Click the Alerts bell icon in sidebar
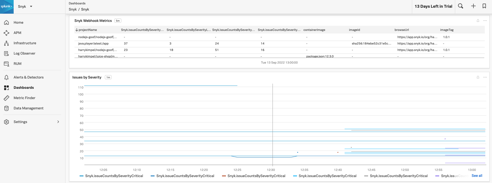 6,77
